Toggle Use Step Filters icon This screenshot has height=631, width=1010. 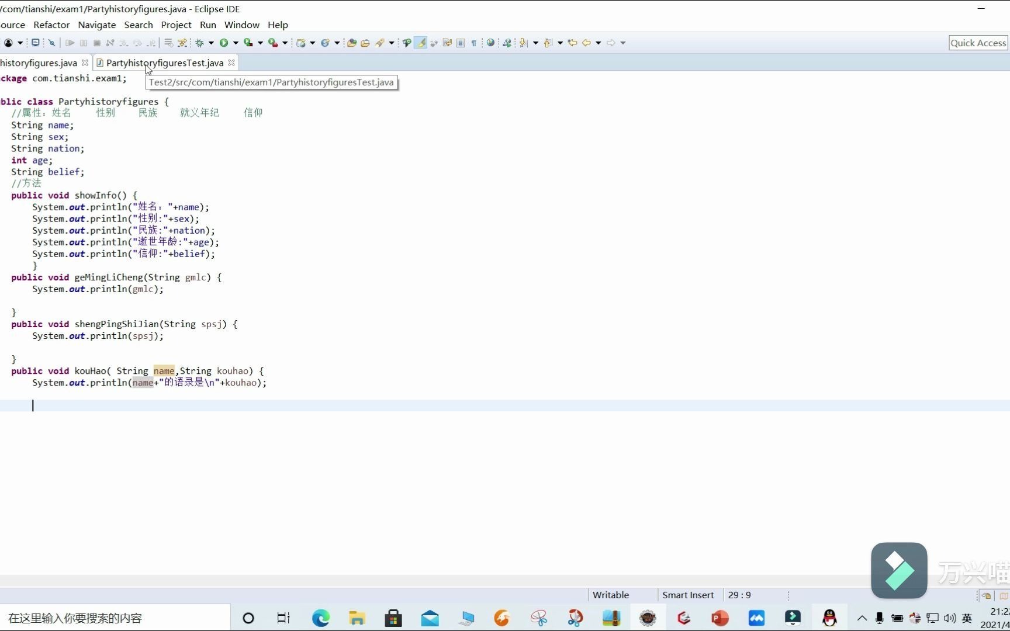(x=182, y=43)
